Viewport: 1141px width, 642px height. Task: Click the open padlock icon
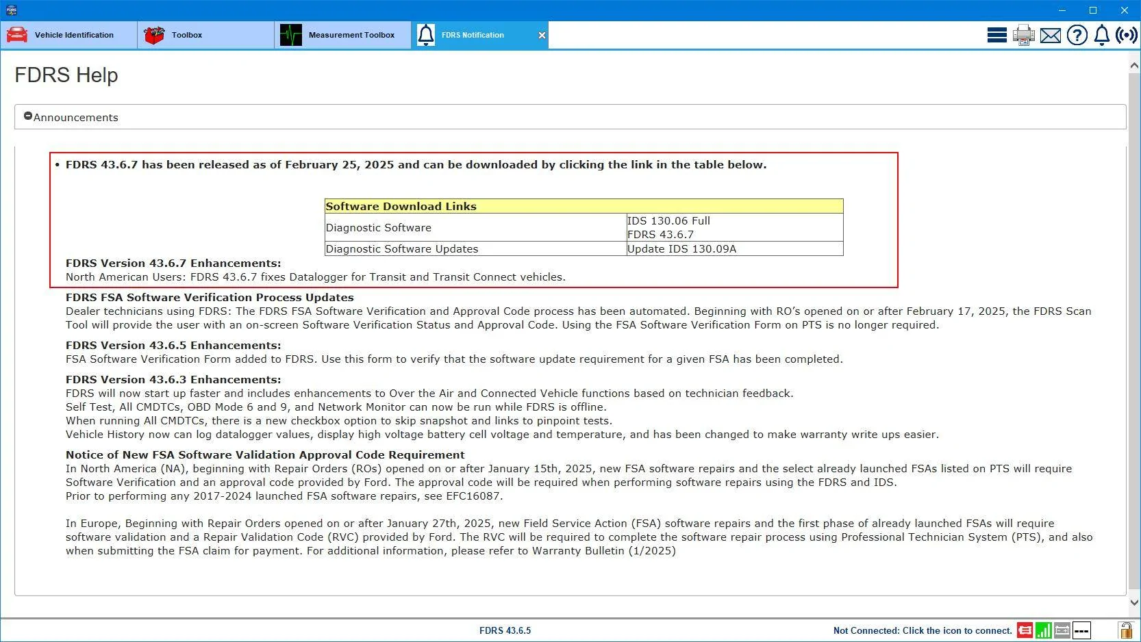(x=1125, y=630)
